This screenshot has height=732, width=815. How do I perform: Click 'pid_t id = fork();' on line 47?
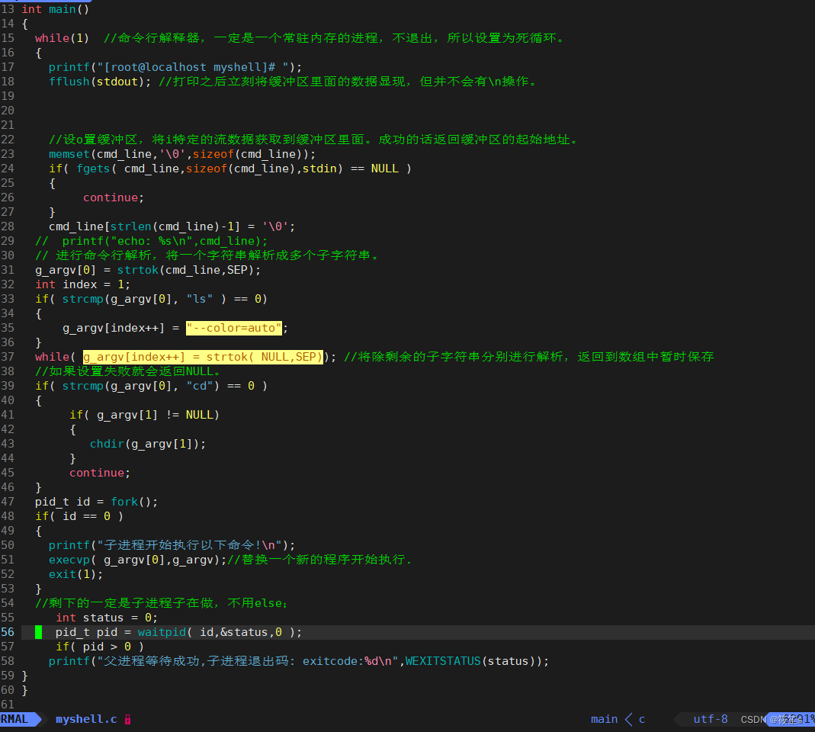click(x=96, y=502)
